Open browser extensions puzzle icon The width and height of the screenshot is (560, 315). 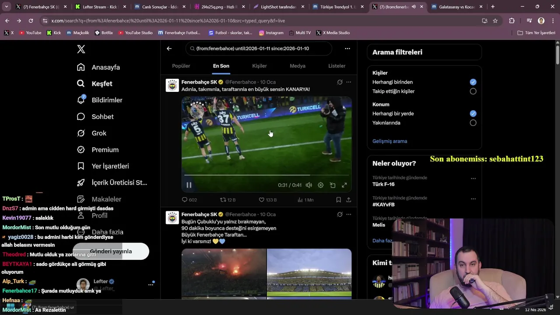[x=512, y=21]
